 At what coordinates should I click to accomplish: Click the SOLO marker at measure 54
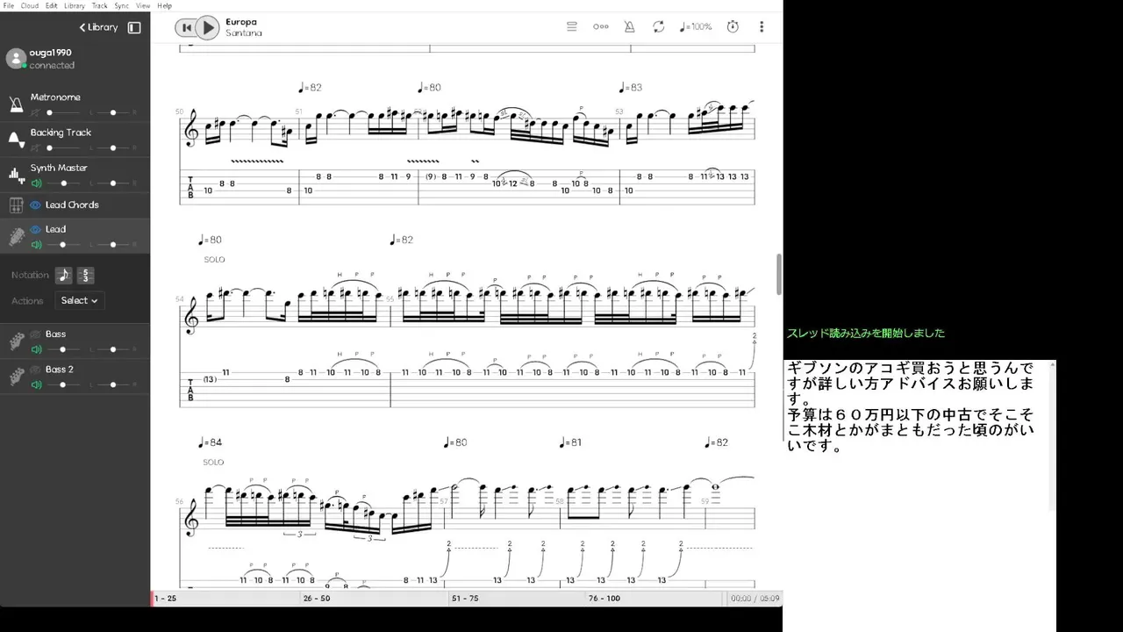214,260
